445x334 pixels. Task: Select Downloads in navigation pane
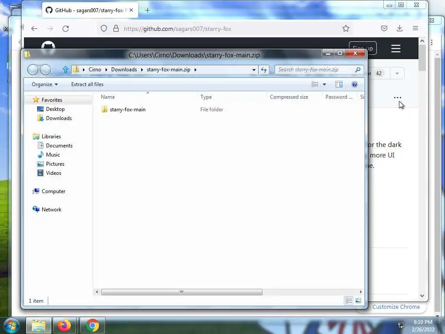click(x=59, y=118)
